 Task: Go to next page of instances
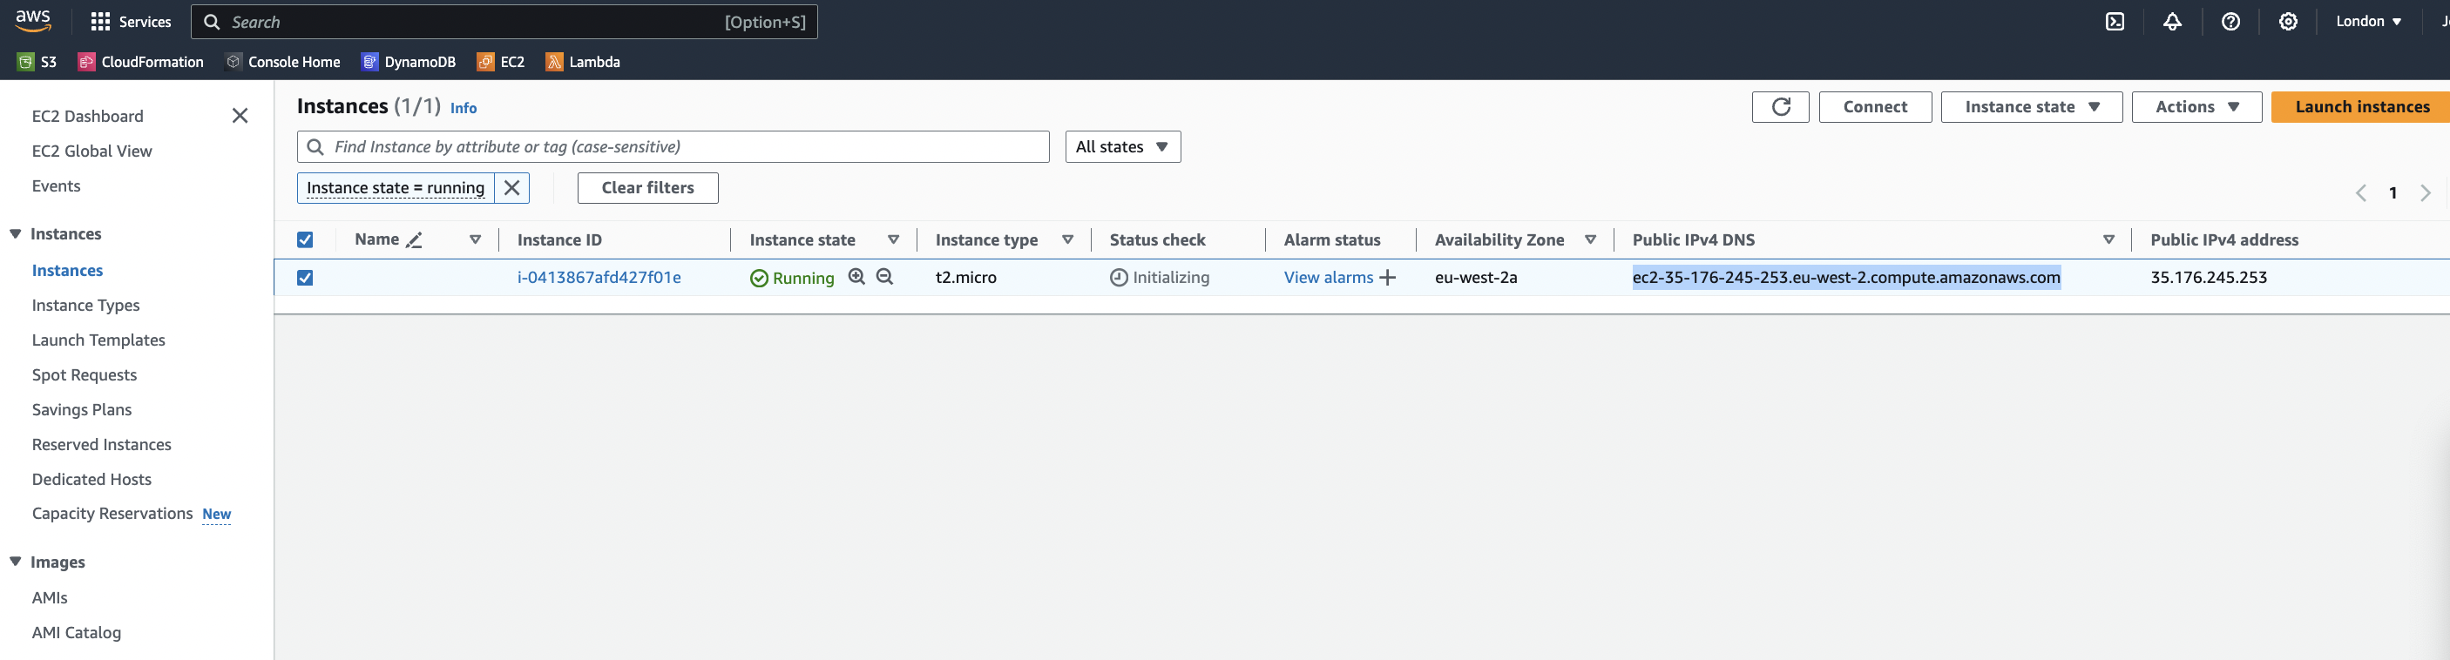[2426, 193]
